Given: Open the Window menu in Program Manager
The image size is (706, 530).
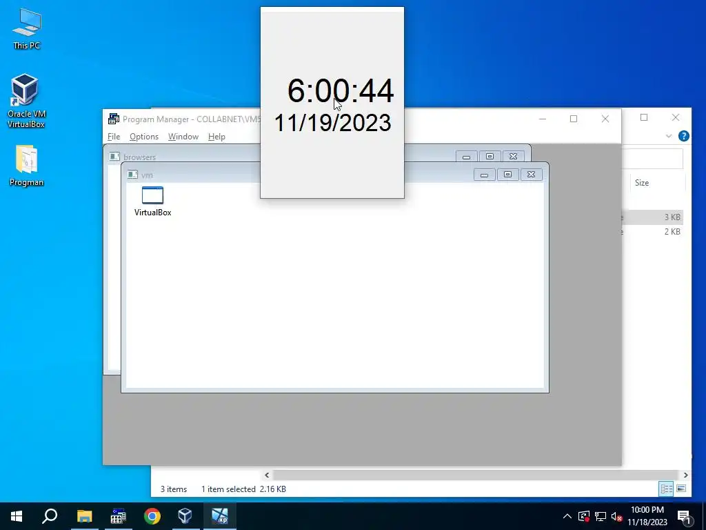Looking at the screenshot, I should [x=183, y=137].
